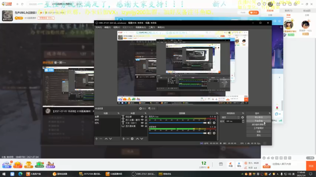
Task: Enable 工作室模式 in OBS Controls
Action: [x=259, y=128]
